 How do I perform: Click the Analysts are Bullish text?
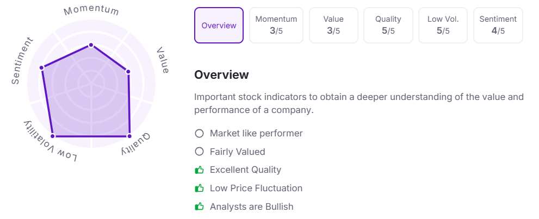252,207
